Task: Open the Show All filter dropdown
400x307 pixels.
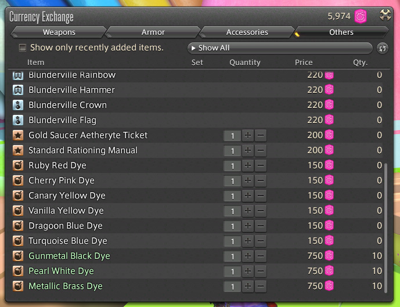Action: (x=280, y=48)
